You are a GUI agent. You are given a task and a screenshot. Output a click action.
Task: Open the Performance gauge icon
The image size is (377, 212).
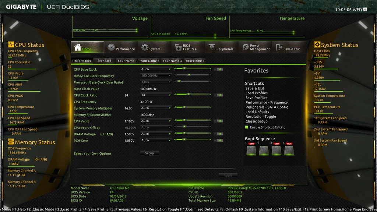pyautogui.click(x=111, y=47)
